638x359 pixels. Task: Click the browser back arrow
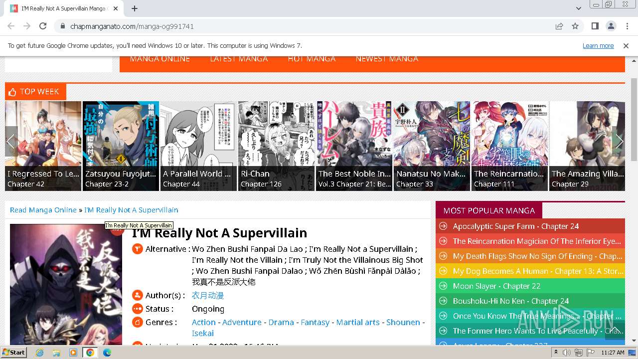11,26
